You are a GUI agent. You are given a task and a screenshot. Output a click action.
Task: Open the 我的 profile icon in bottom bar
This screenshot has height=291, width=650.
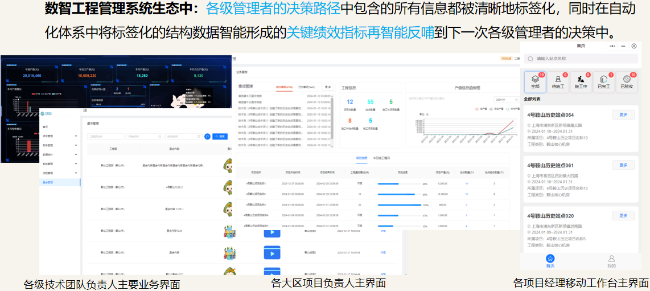[x=611, y=259]
